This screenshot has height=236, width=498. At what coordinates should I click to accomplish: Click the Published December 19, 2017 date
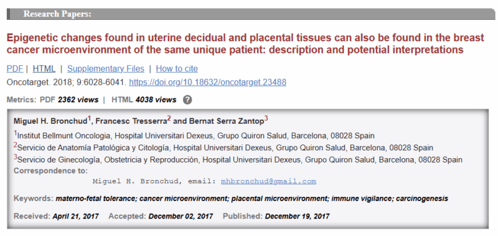pos(276,216)
